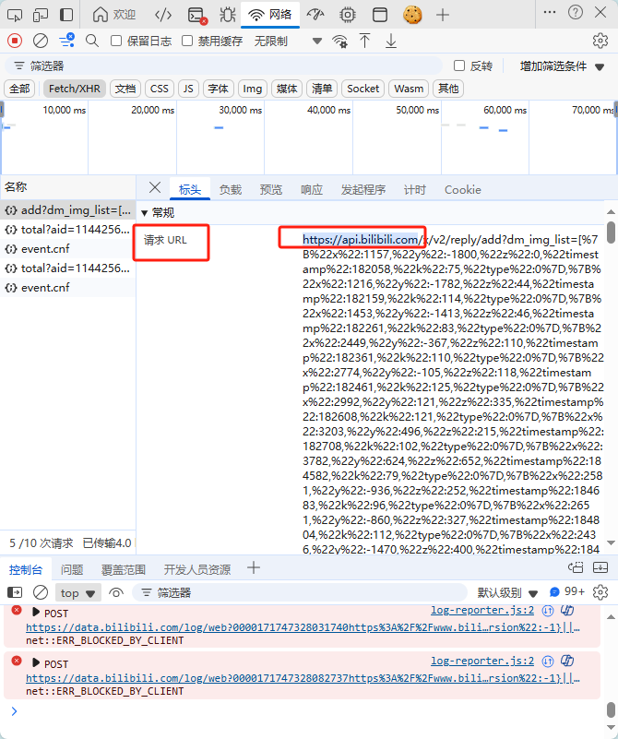Switch to the Network (网络) tab
Viewport: 618px width, 739px height.
(x=270, y=15)
